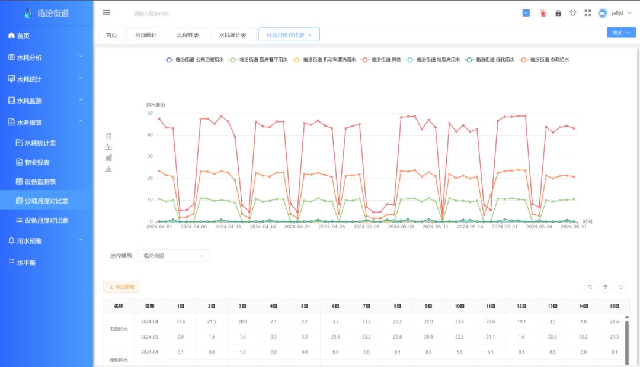Screen dimensions: 640x367
Task: Switch chart to bar chart view icon
Action: pyautogui.click(x=109, y=157)
